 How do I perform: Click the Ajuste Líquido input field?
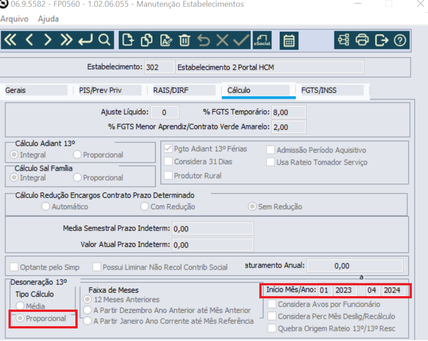click(x=165, y=112)
